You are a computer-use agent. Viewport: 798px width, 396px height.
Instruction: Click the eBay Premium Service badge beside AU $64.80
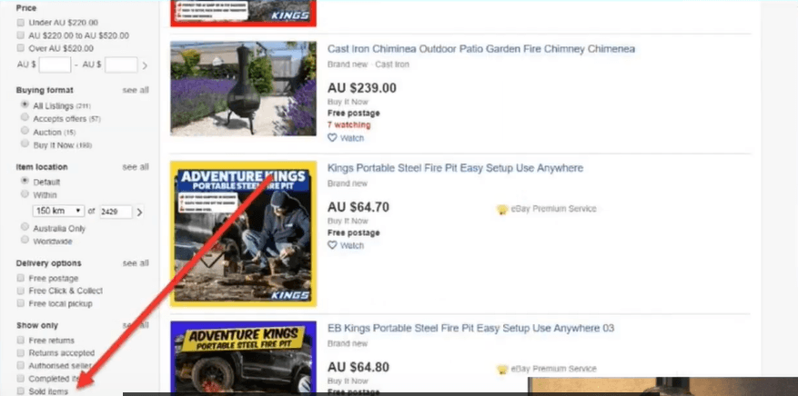[546, 369]
